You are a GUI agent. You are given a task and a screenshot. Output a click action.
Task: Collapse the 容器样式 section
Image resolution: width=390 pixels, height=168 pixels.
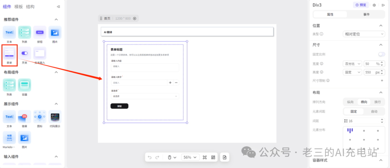(381, 160)
